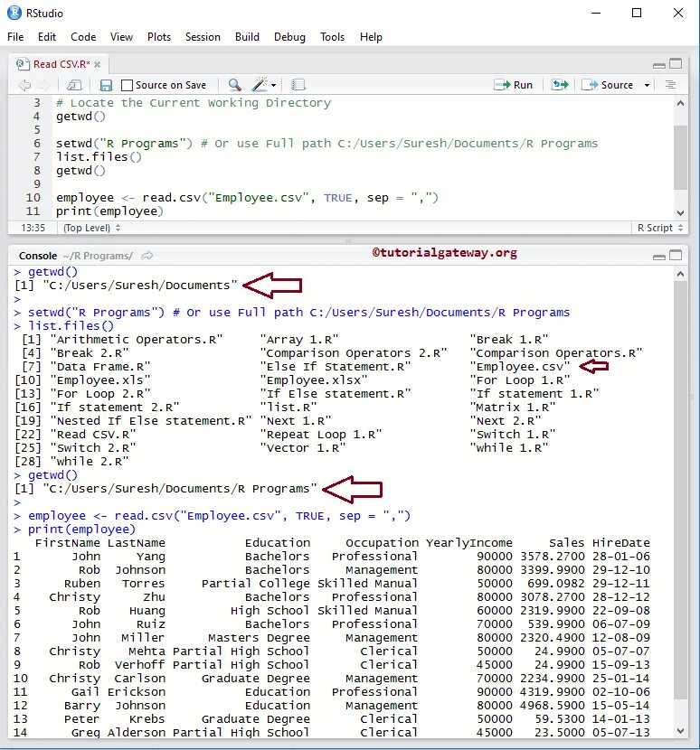Open the Edit menu

(47, 37)
